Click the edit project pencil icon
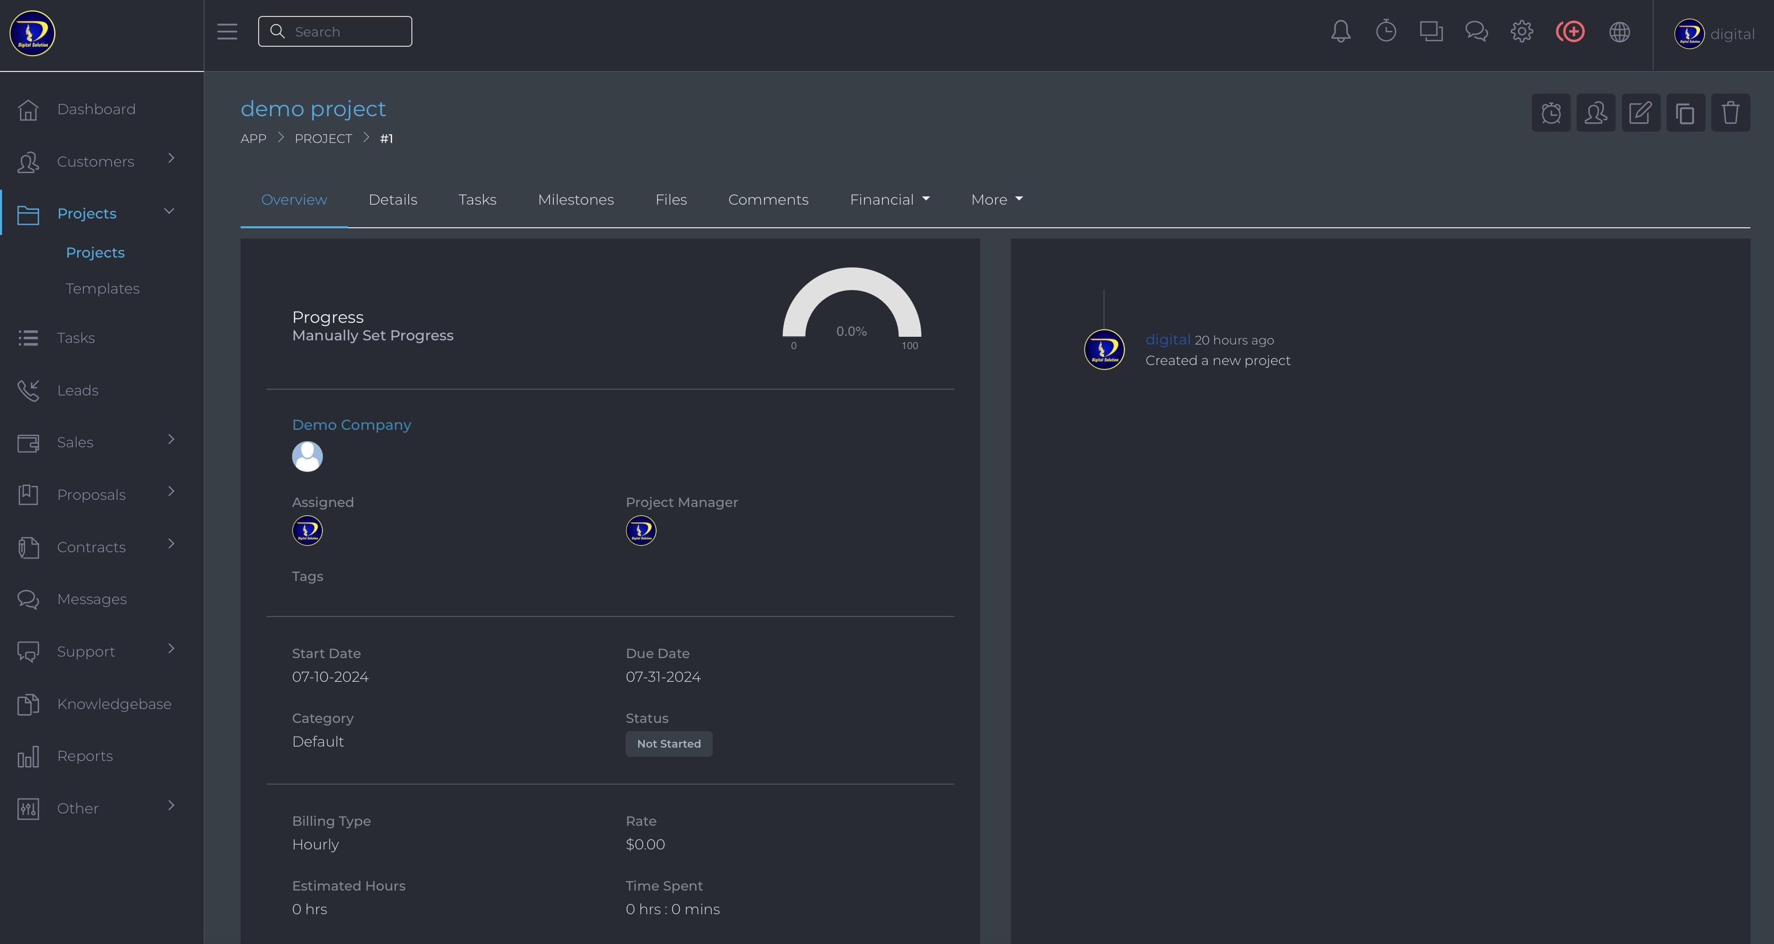This screenshot has width=1774, height=944. (1640, 113)
